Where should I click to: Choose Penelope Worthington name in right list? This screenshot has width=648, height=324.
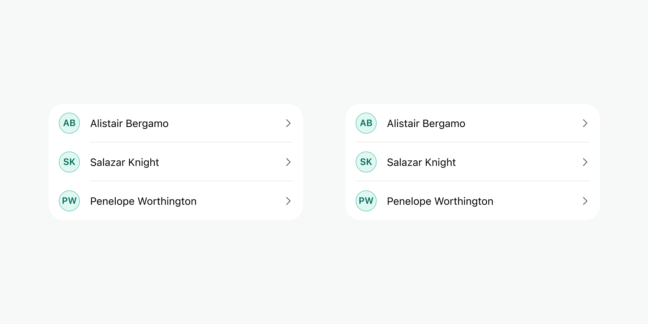[440, 201]
